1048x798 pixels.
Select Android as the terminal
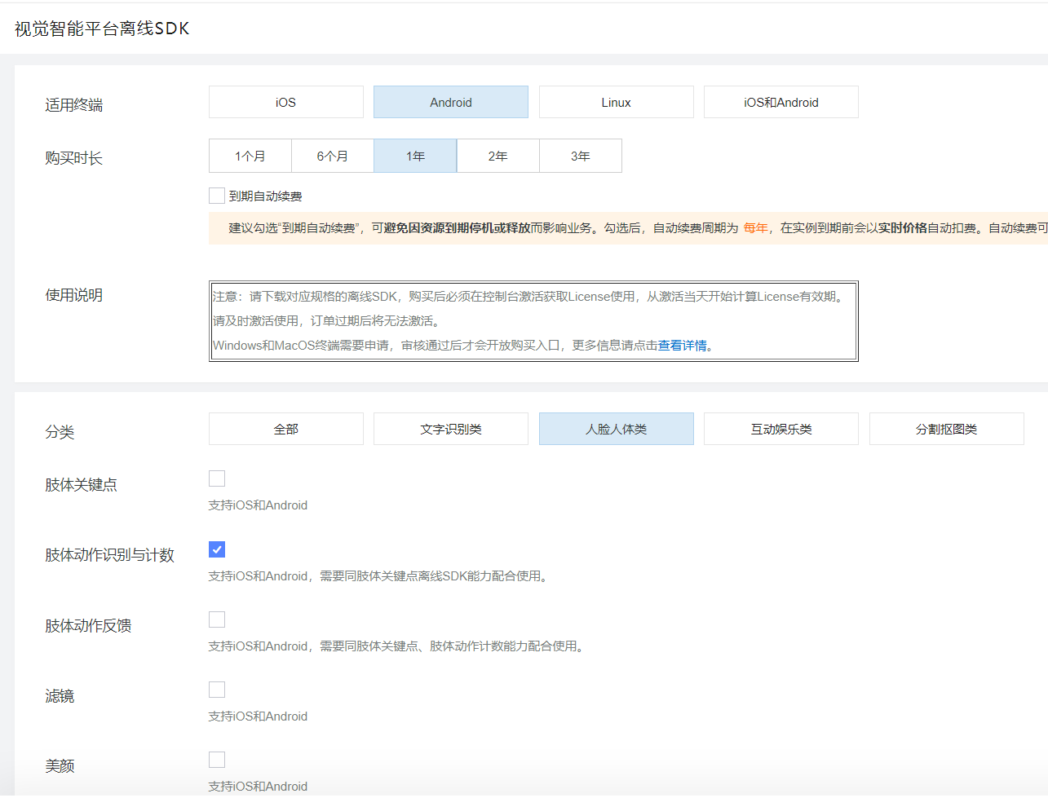click(x=451, y=102)
